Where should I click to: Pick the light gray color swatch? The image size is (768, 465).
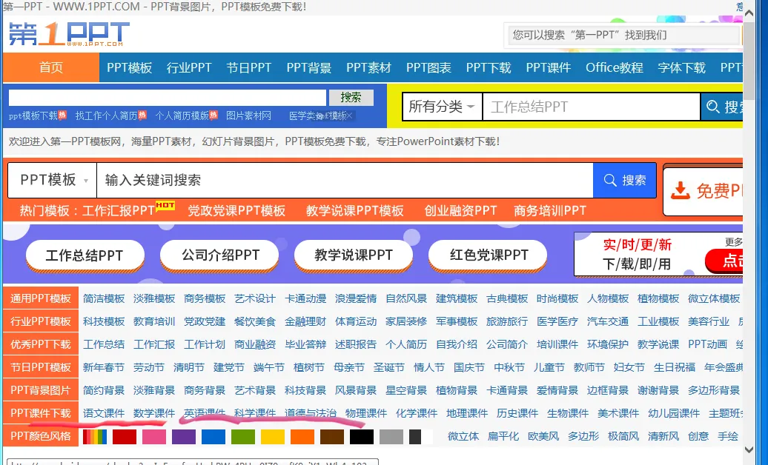coord(391,437)
